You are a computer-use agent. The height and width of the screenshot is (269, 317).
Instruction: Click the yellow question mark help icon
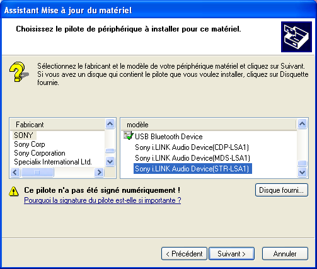[x=18, y=72]
